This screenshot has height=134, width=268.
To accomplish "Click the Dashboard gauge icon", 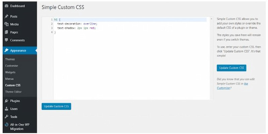I will pos(6,6).
